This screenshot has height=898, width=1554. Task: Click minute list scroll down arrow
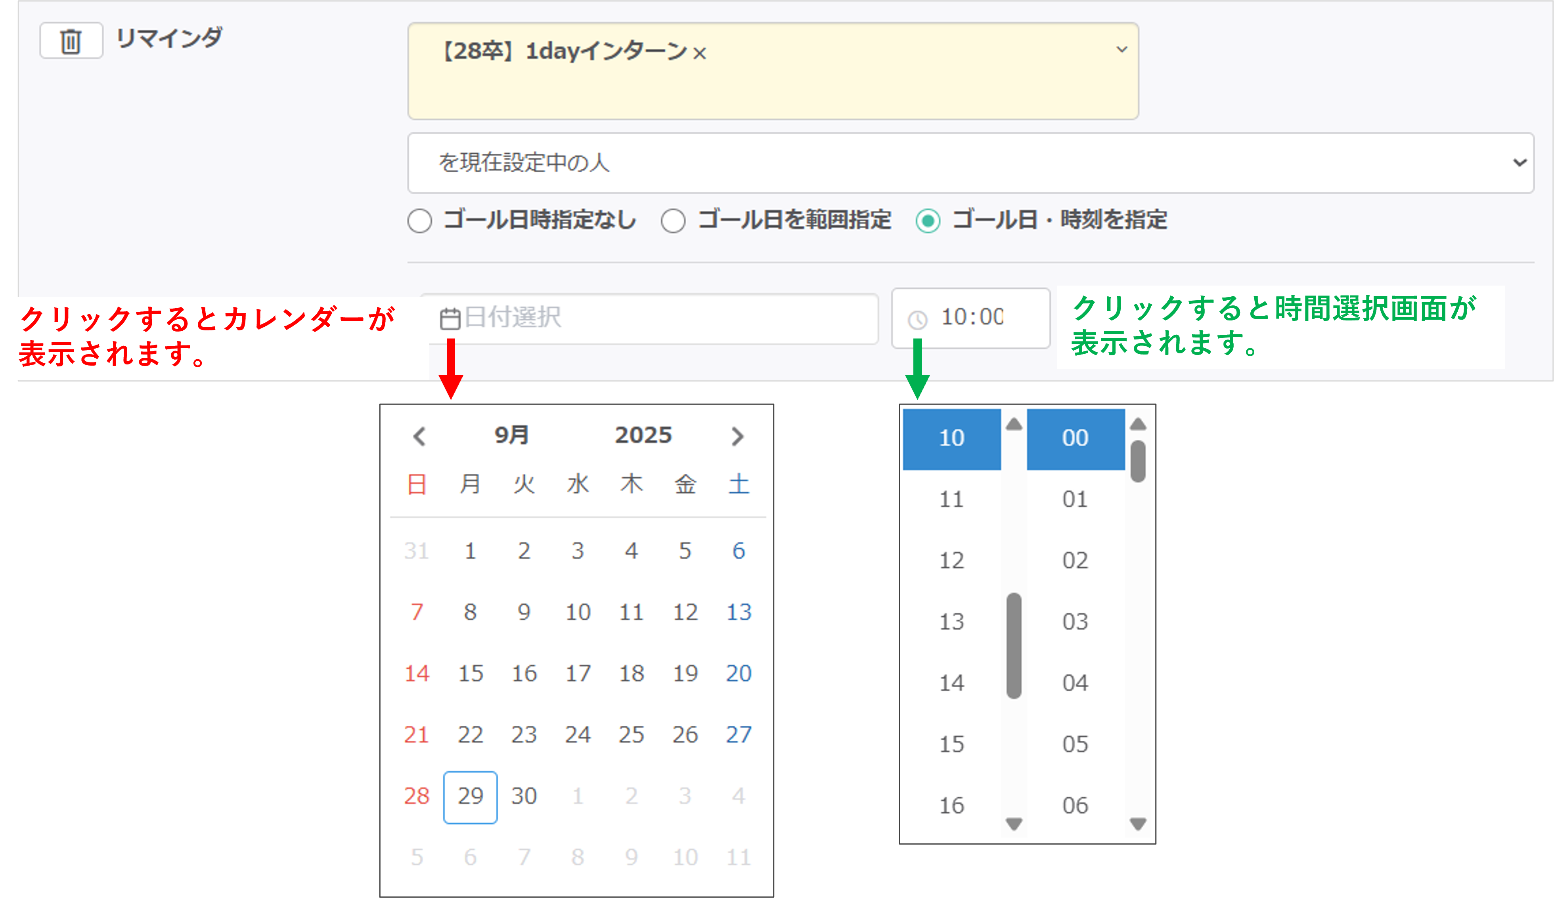tap(1138, 824)
